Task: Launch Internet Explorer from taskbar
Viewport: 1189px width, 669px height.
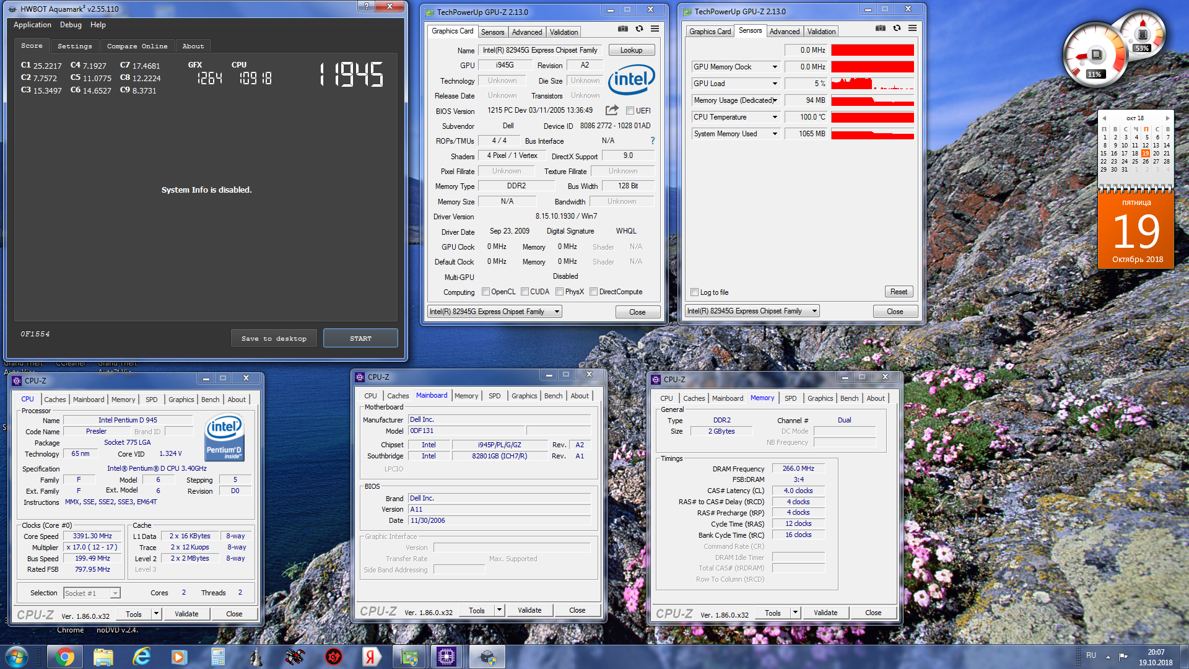Action: tap(142, 657)
